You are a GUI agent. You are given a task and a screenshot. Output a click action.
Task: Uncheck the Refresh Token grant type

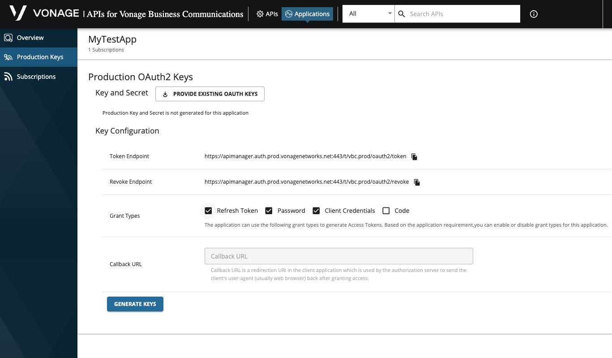tap(208, 210)
